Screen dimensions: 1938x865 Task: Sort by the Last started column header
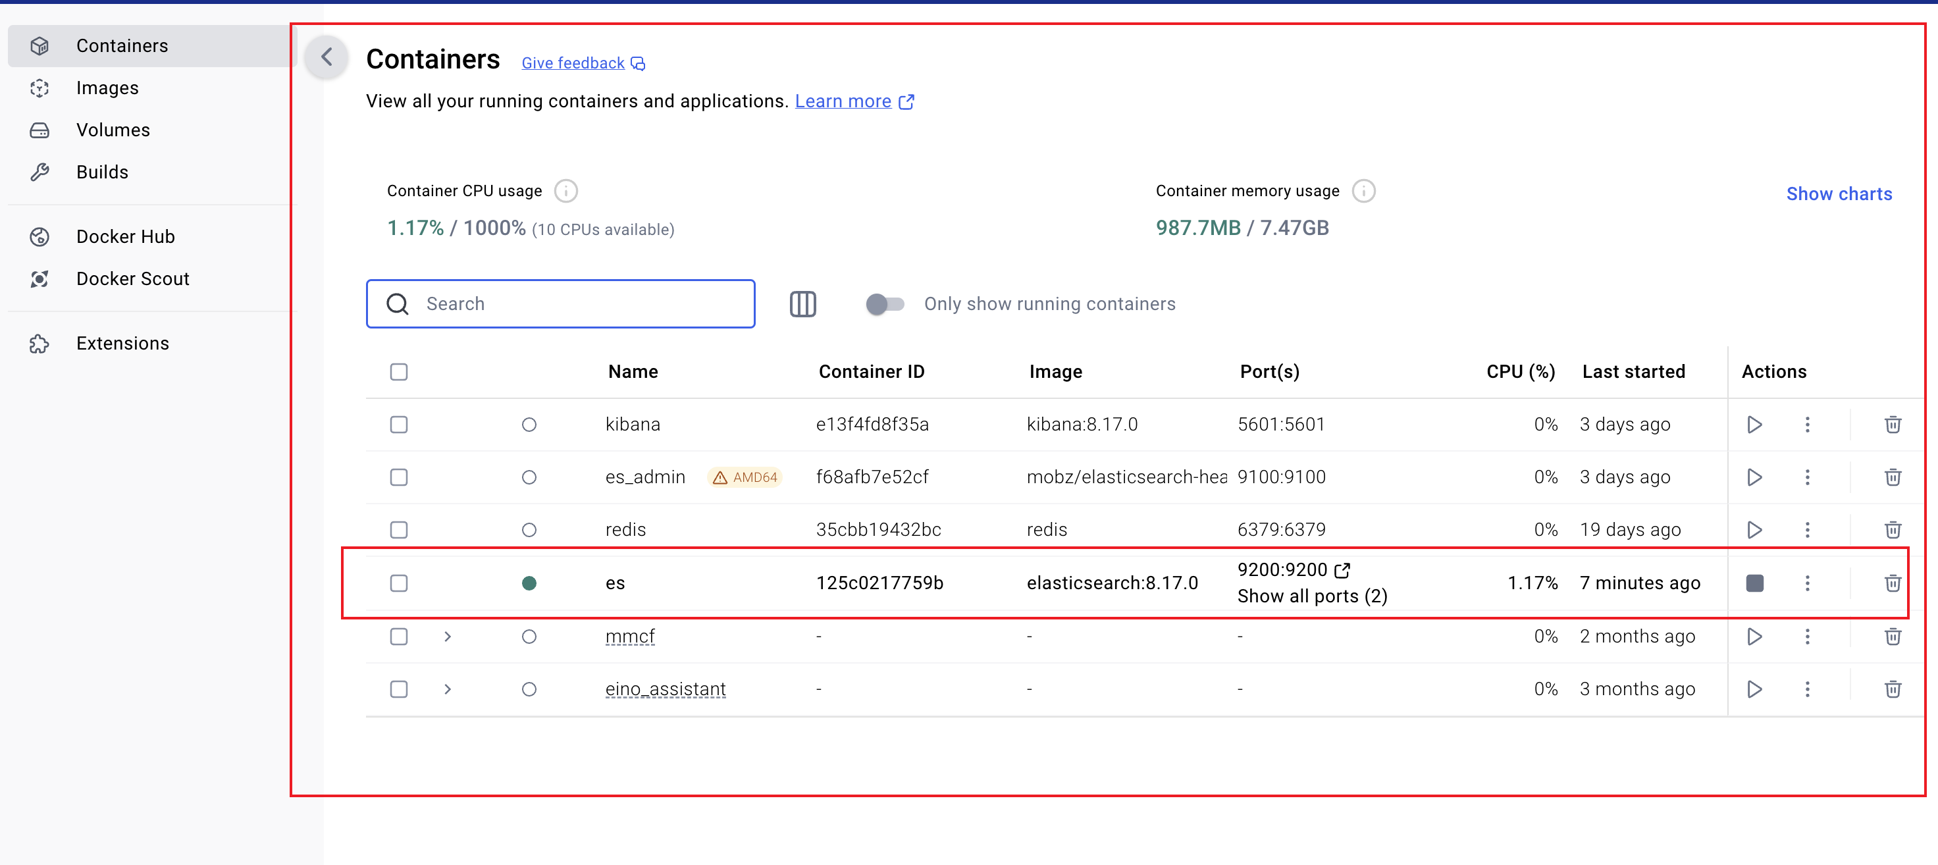[x=1633, y=371]
